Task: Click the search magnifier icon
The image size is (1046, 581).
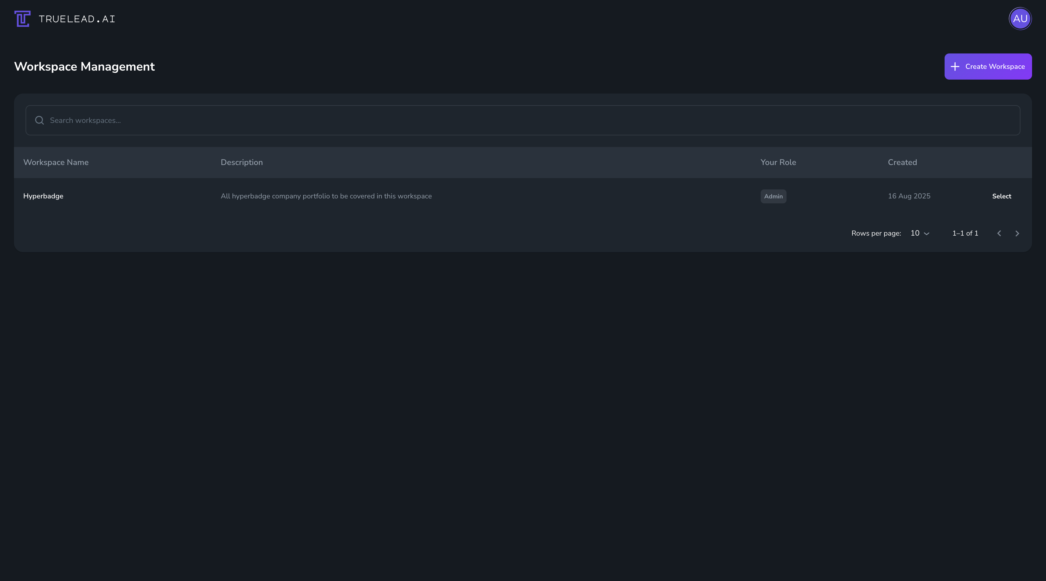Action: pos(40,120)
